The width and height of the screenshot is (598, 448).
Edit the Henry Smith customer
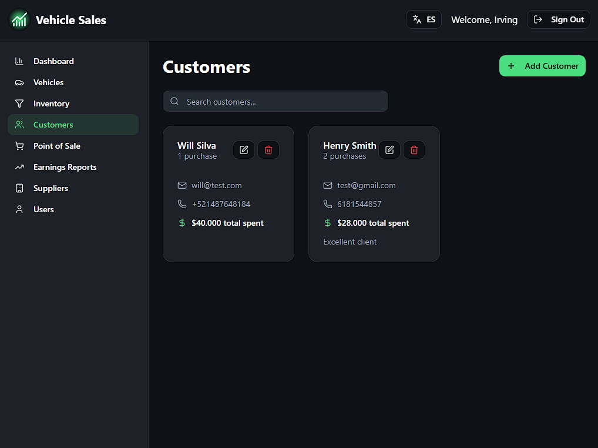pyautogui.click(x=389, y=150)
